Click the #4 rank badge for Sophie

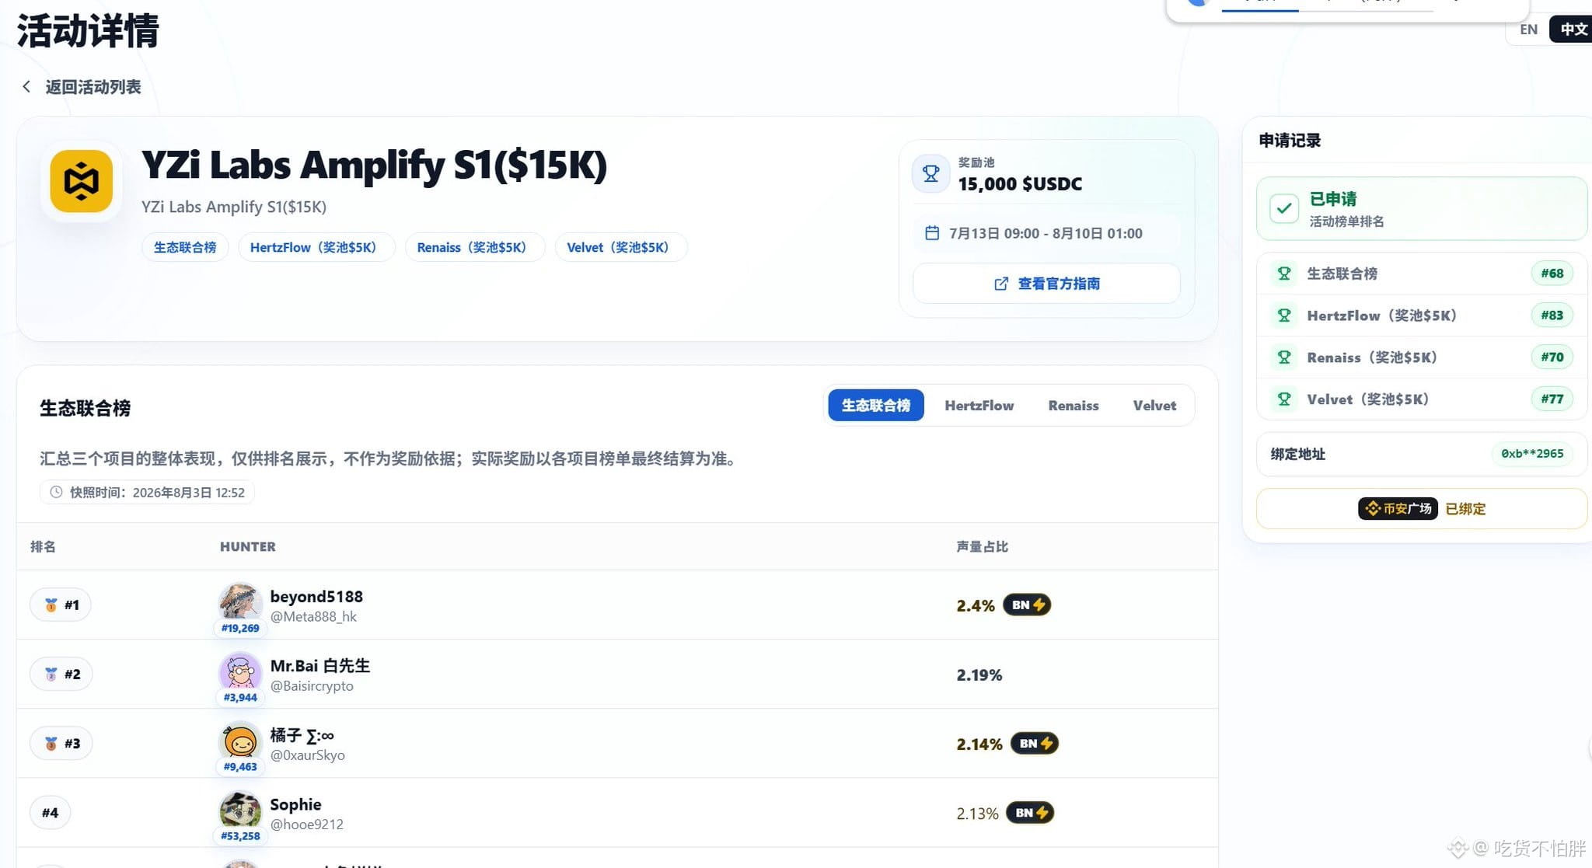coord(50,813)
